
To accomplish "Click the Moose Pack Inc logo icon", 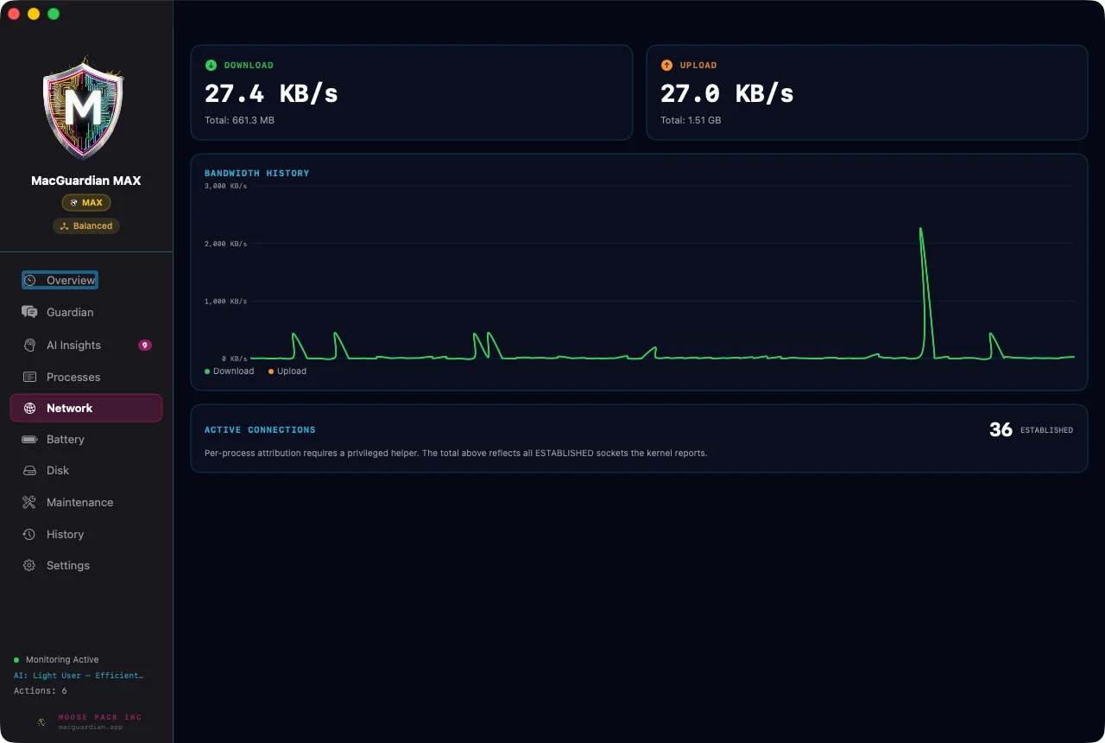I will [x=41, y=721].
